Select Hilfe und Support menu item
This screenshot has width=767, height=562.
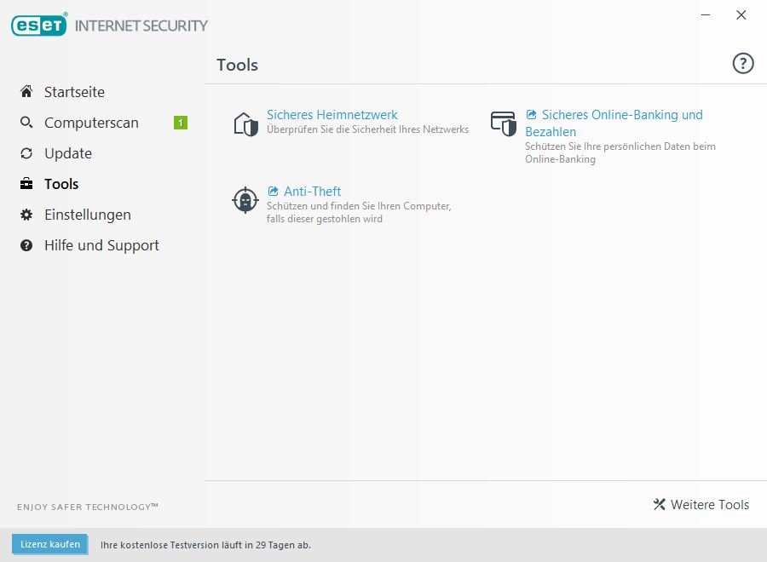point(101,245)
